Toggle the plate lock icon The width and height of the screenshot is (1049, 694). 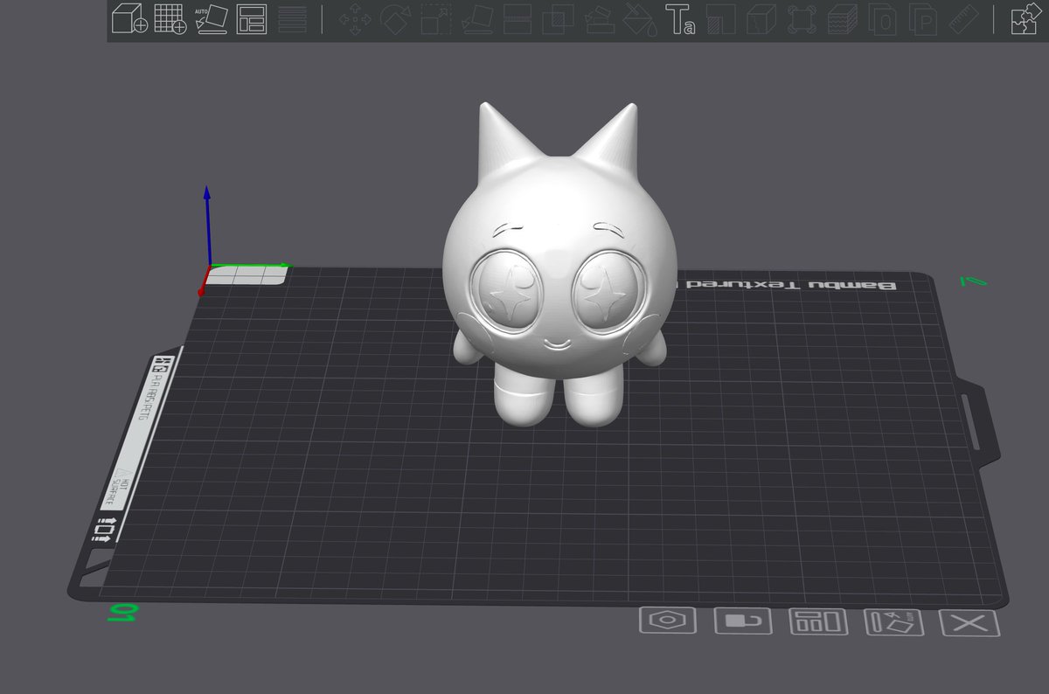pyautogui.click(x=744, y=621)
